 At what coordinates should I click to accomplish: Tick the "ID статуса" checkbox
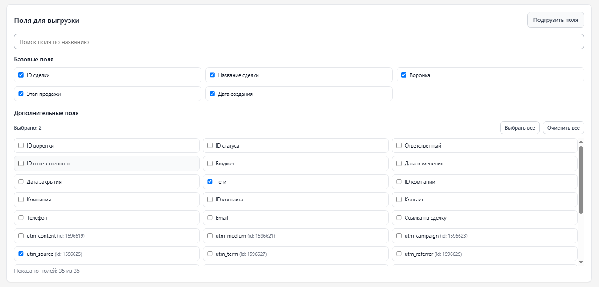pos(210,145)
